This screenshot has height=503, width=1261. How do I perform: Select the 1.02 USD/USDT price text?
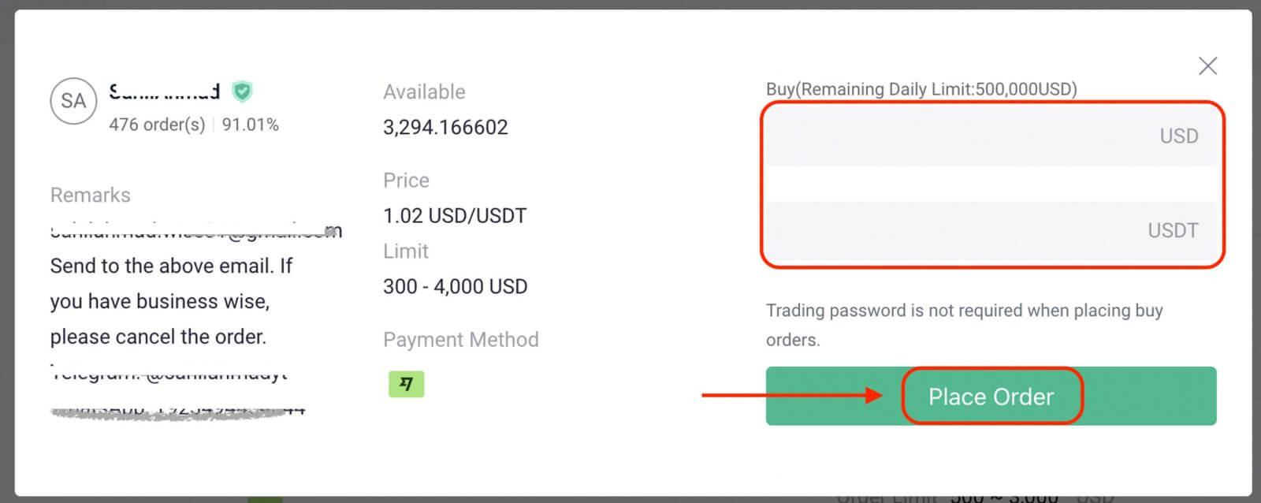(454, 215)
